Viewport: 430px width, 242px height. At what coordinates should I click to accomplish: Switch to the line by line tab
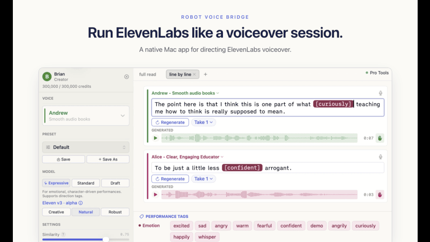(180, 74)
